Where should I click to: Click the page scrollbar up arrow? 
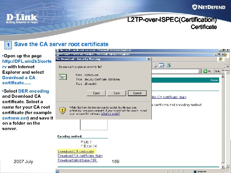tap(223, 76)
